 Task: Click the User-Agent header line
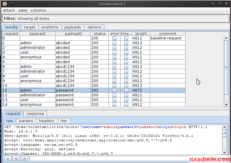click(99, 136)
